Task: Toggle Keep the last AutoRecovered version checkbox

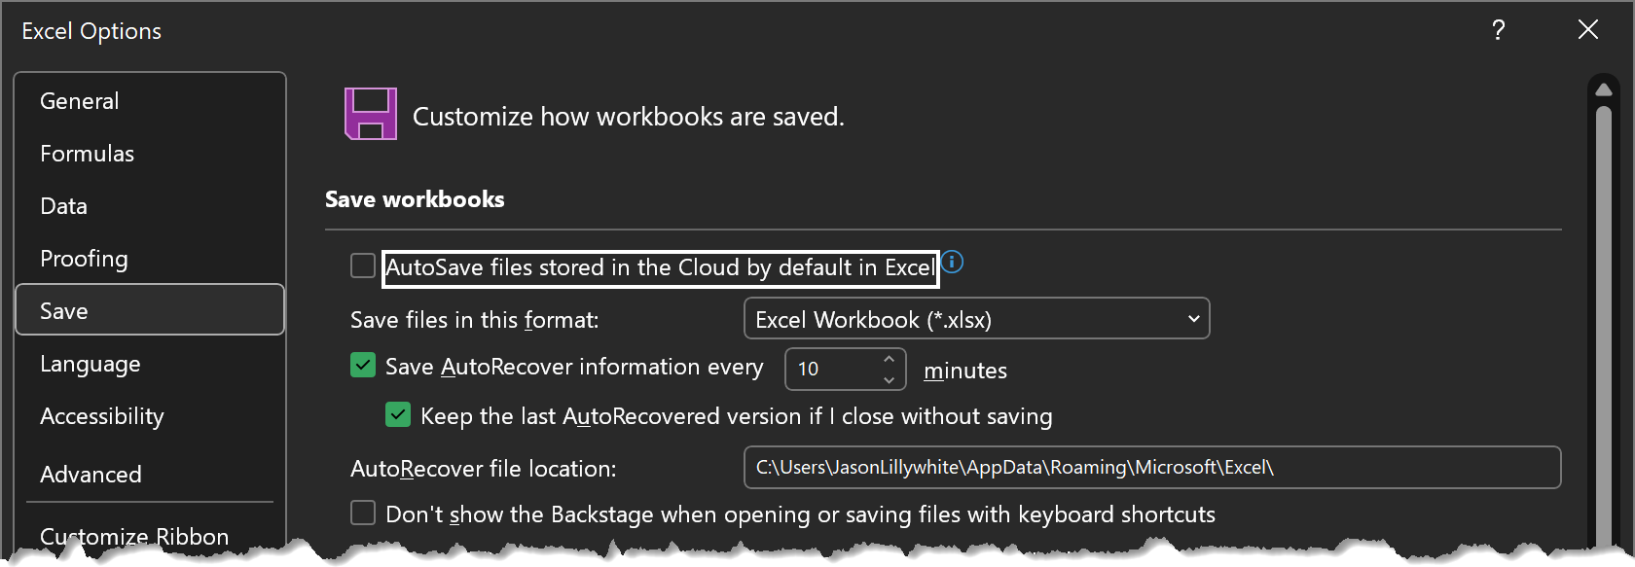Action: (398, 415)
